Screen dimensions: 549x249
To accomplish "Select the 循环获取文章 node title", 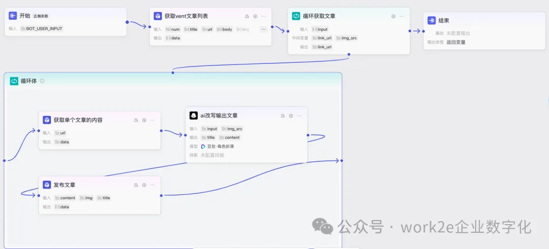I will [x=319, y=16].
